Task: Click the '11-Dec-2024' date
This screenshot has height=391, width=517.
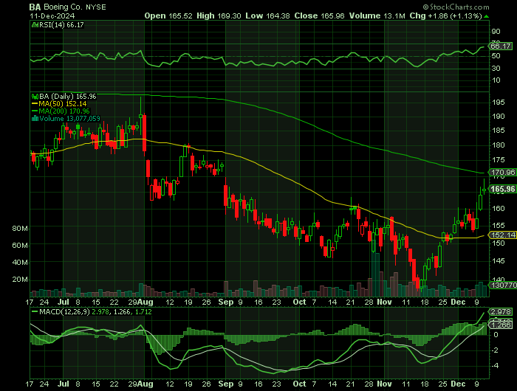Action: (52, 15)
